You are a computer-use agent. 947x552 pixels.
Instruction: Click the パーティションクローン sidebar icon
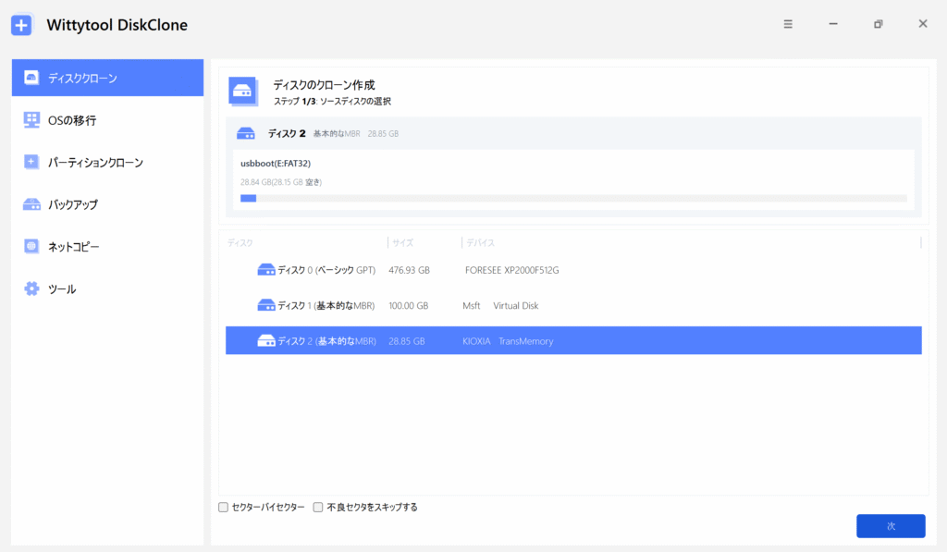tap(31, 162)
